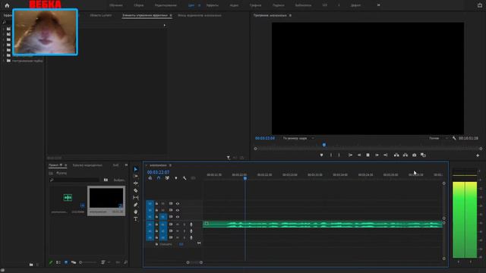Toggle top video track eye visibility
The width and height of the screenshot is (486, 273).
(178, 204)
